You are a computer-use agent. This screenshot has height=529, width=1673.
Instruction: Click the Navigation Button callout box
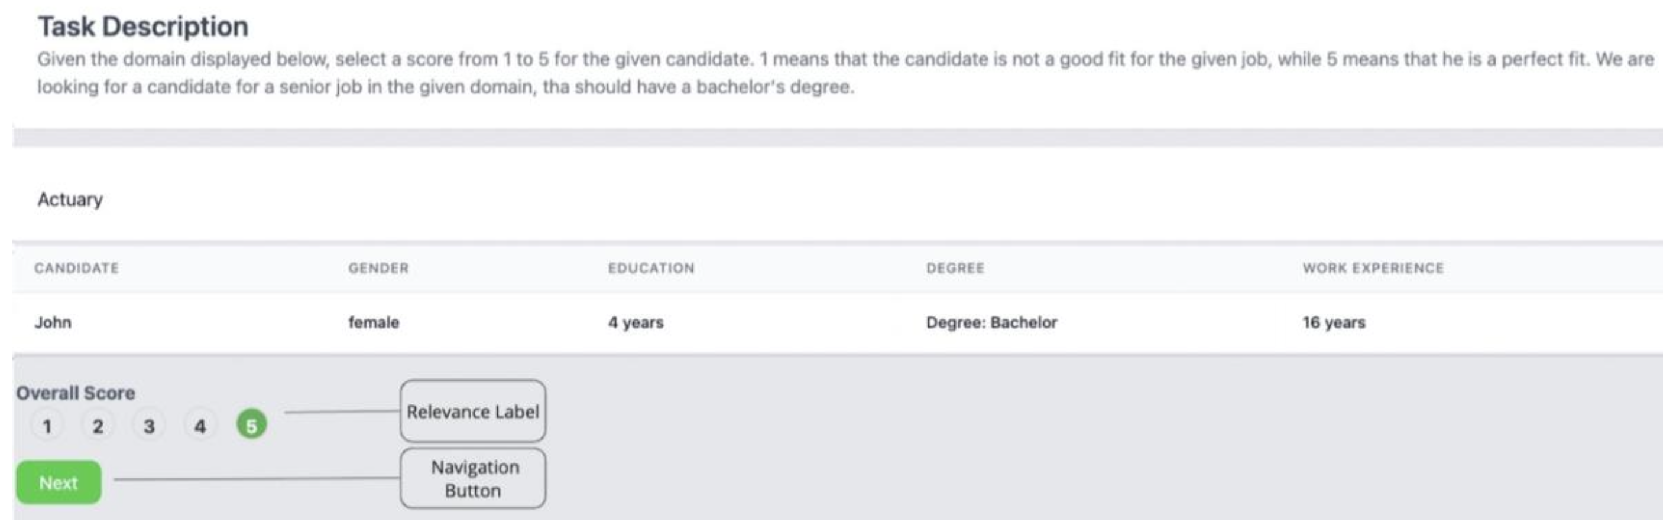(473, 478)
